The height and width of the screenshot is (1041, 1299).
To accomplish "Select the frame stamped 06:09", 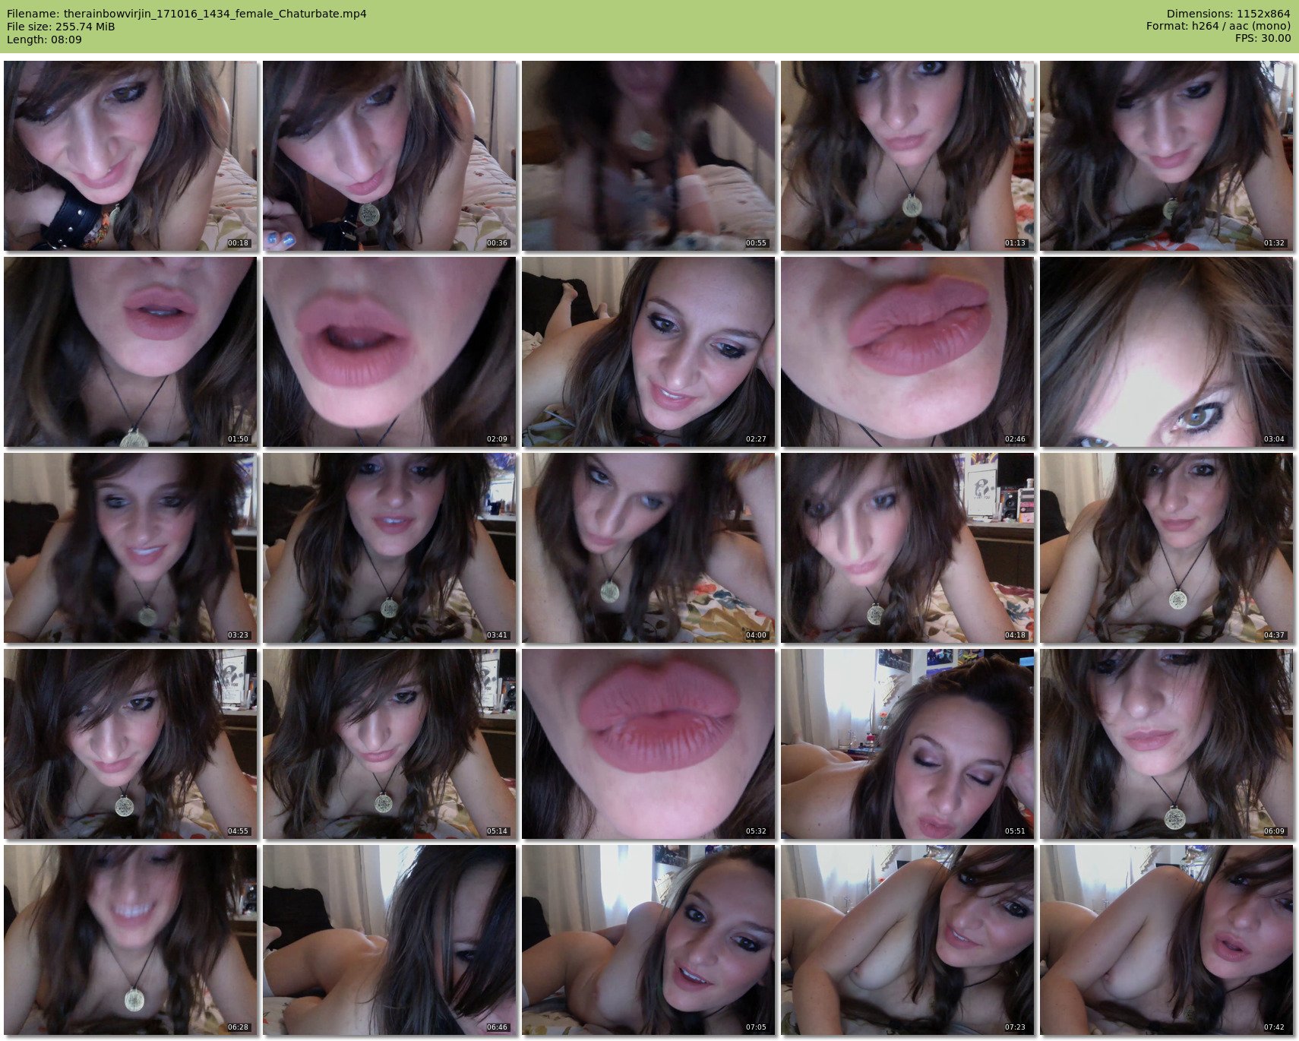I will click(x=1167, y=744).
